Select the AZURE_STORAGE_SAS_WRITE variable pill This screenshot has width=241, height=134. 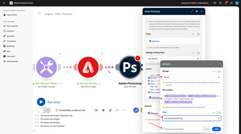click(x=178, y=102)
